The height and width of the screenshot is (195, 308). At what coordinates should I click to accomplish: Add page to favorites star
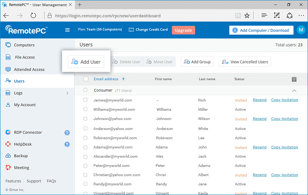tap(247, 15)
